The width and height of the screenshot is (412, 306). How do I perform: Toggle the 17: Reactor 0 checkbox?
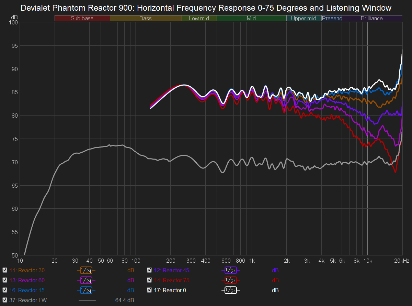click(149, 290)
